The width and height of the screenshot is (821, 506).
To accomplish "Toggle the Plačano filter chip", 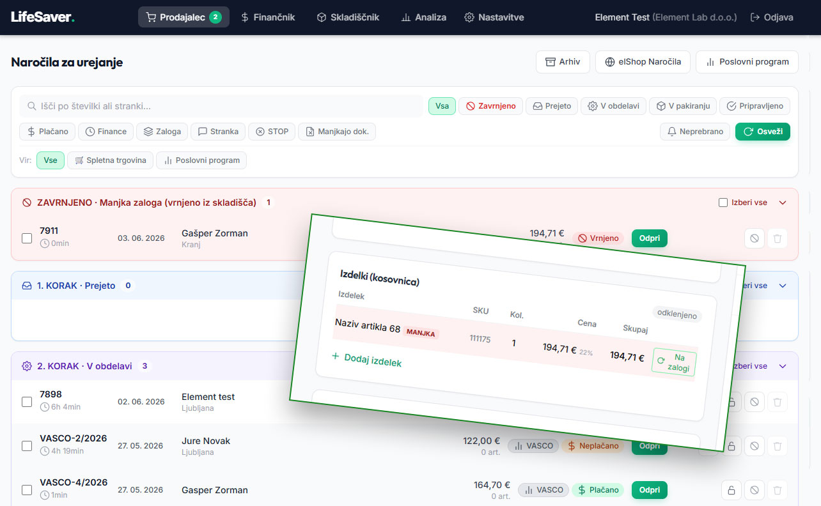I will coord(47,132).
